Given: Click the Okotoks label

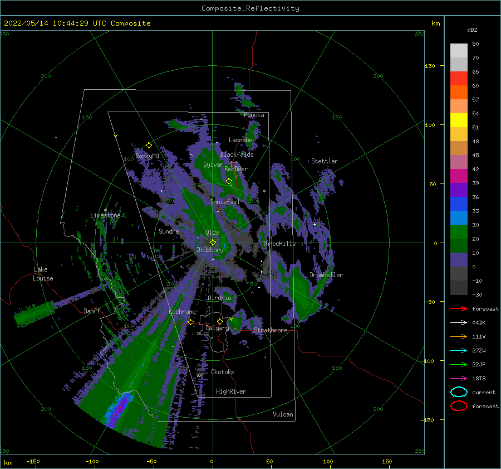Looking at the screenshot, I should pyautogui.click(x=223, y=372).
